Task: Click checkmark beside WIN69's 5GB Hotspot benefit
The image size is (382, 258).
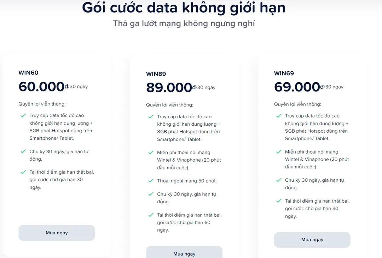Action: coord(279,116)
